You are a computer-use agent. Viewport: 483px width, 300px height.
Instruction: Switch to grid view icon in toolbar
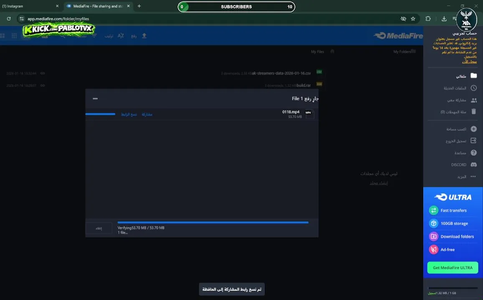(x=14, y=36)
